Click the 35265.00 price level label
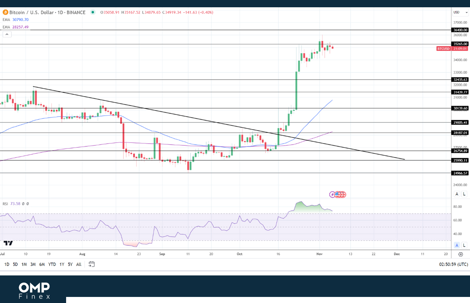 coord(460,44)
